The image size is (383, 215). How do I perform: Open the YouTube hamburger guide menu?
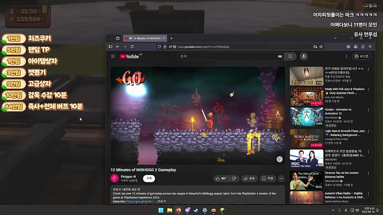coord(113,56)
